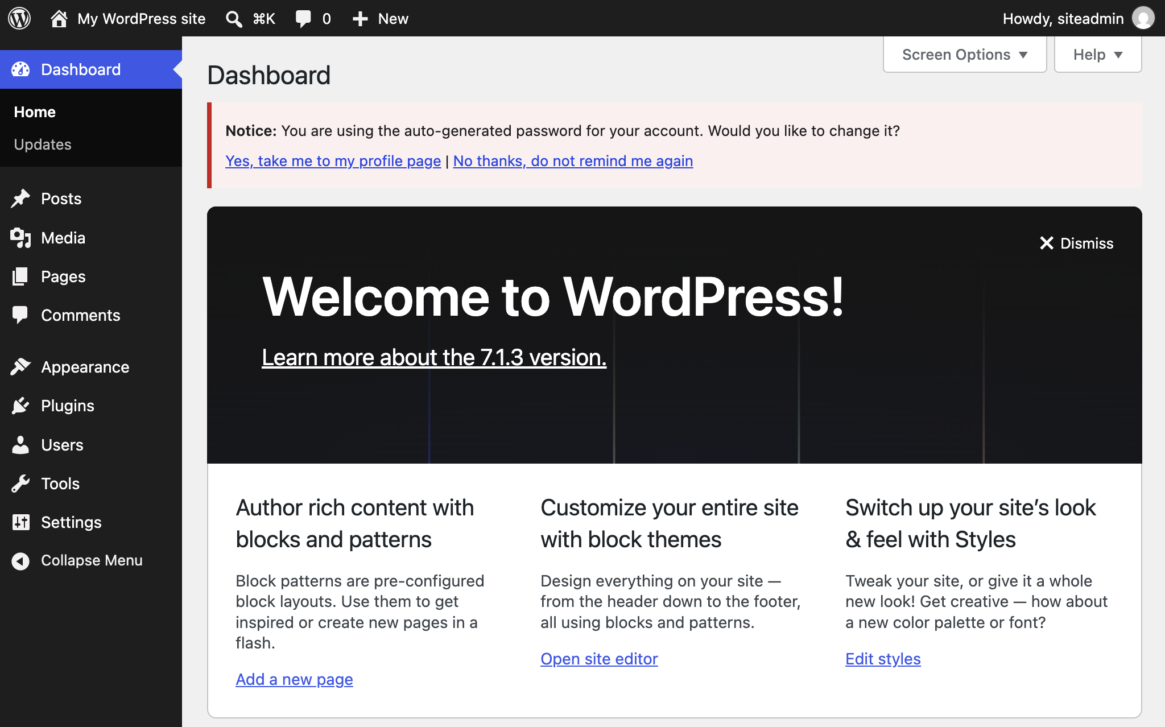Click 'My WordPress site' title in admin bar
The width and height of the screenshot is (1165, 727).
[x=141, y=19]
